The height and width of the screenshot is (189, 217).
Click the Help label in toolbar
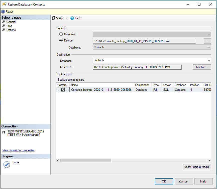coord(78,18)
